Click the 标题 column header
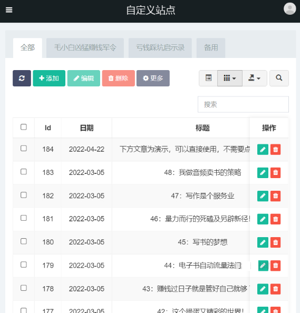This screenshot has width=300, height=313. point(202,128)
